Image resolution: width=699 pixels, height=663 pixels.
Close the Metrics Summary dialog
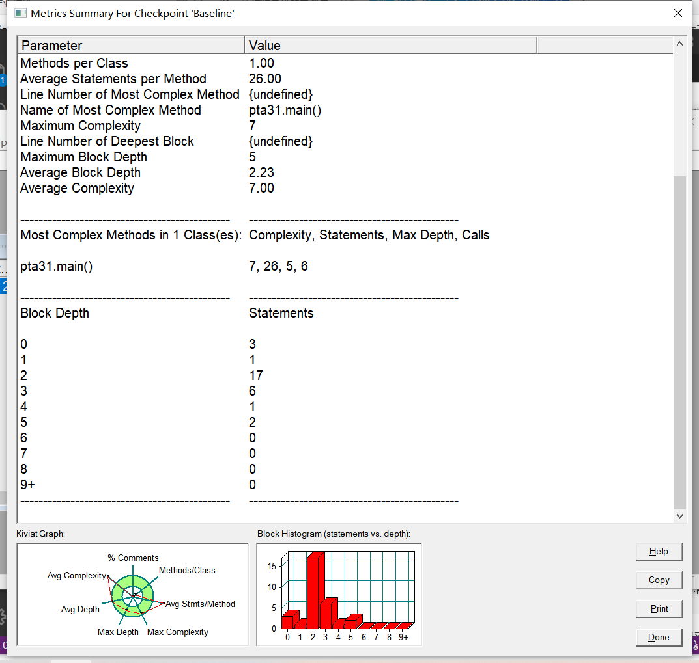click(x=678, y=13)
